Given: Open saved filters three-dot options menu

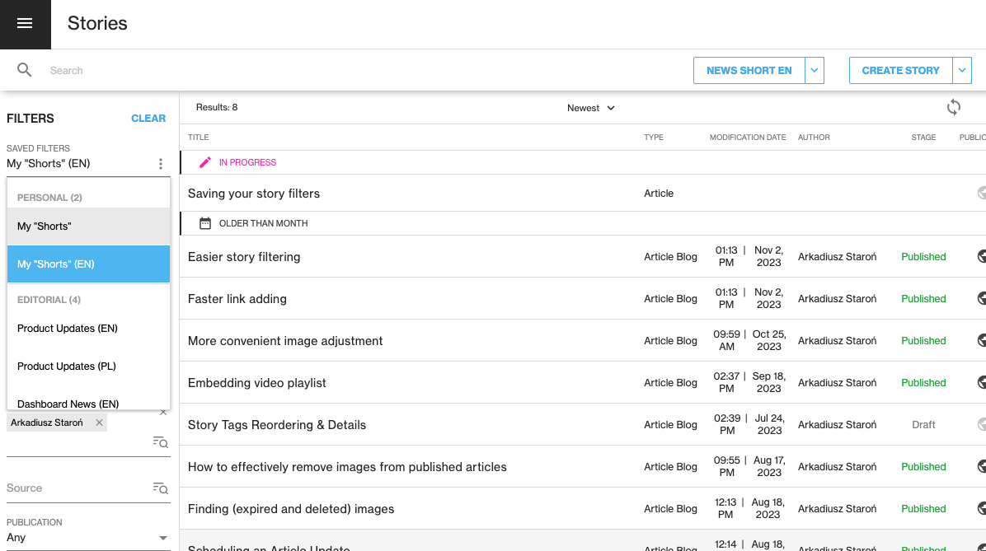Looking at the screenshot, I should click(161, 164).
